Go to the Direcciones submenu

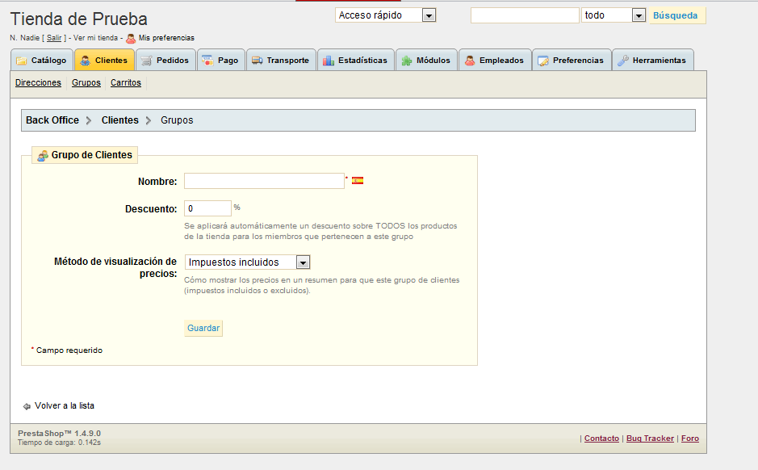pyautogui.click(x=38, y=83)
